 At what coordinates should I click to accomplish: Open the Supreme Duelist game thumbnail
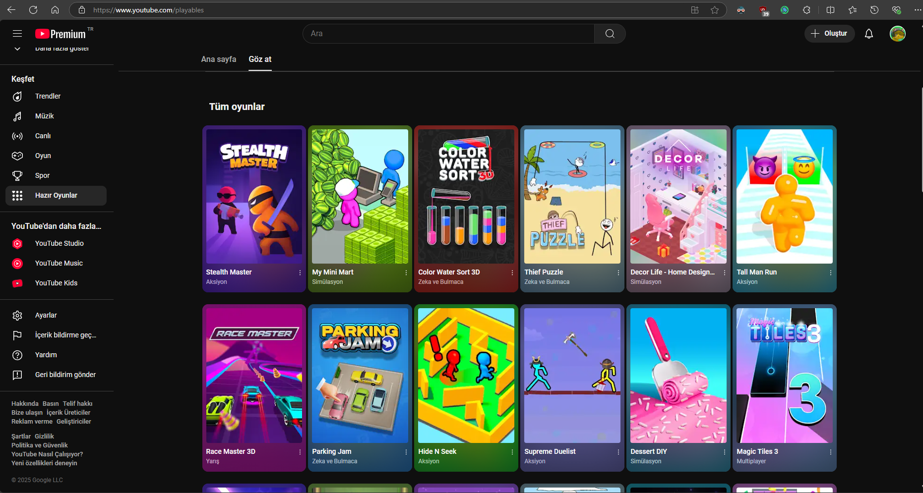click(x=572, y=376)
